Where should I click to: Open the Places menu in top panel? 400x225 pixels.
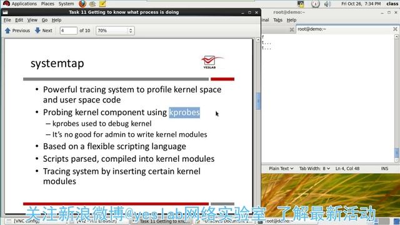pos(47,4)
